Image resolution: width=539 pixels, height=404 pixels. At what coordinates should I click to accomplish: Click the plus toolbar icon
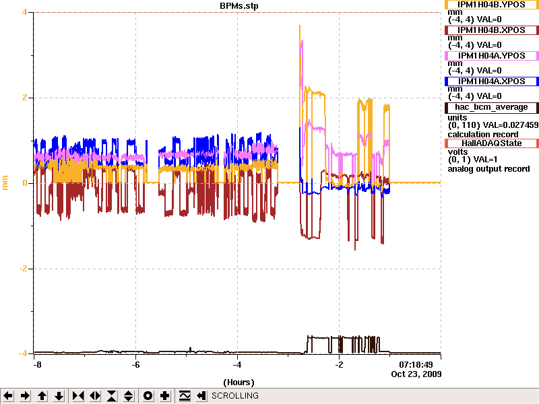coord(165,396)
